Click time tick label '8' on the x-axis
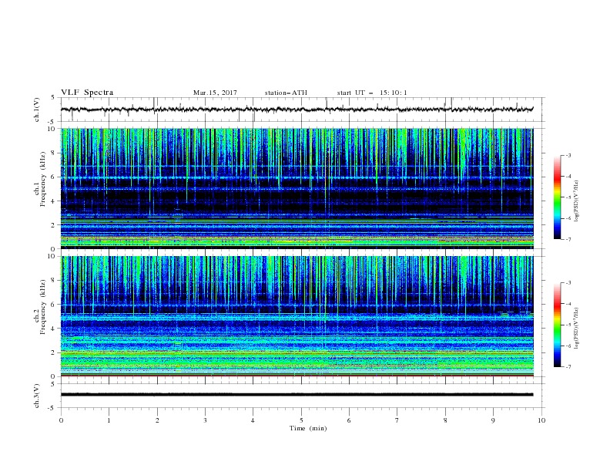 [445, 420]
